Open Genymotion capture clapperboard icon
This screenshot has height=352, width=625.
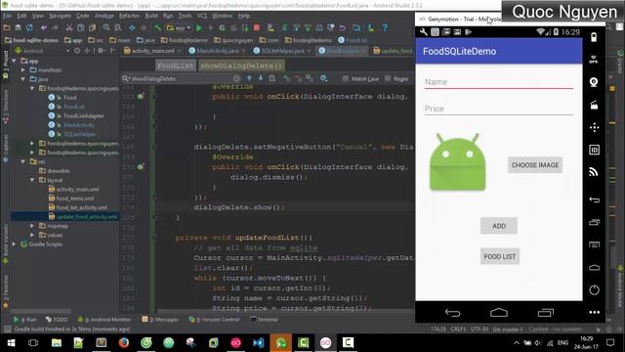tap(594, 105)
